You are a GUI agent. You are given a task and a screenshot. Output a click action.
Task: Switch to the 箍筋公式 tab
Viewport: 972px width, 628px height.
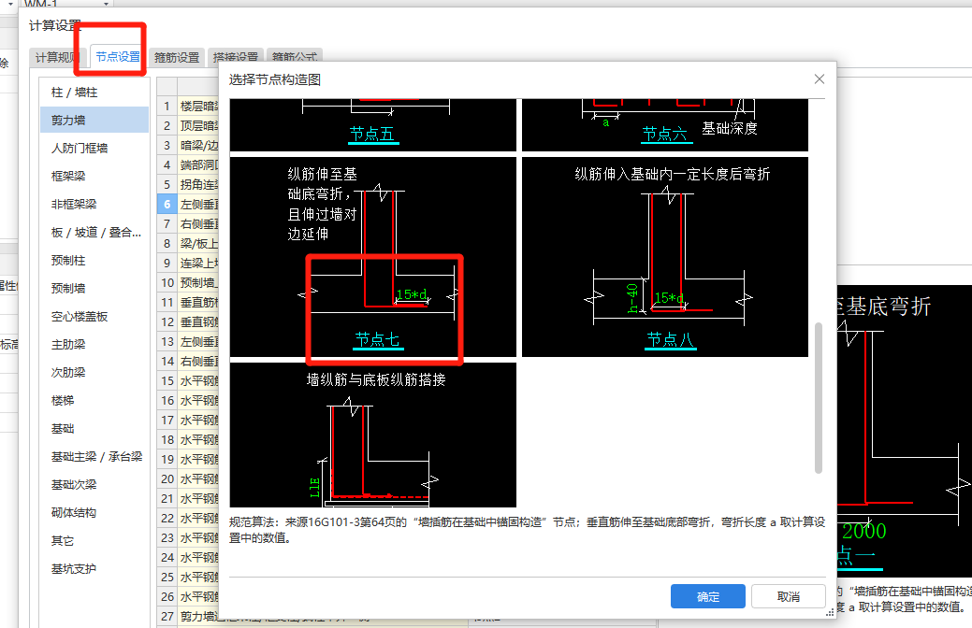tap(295, 56)
